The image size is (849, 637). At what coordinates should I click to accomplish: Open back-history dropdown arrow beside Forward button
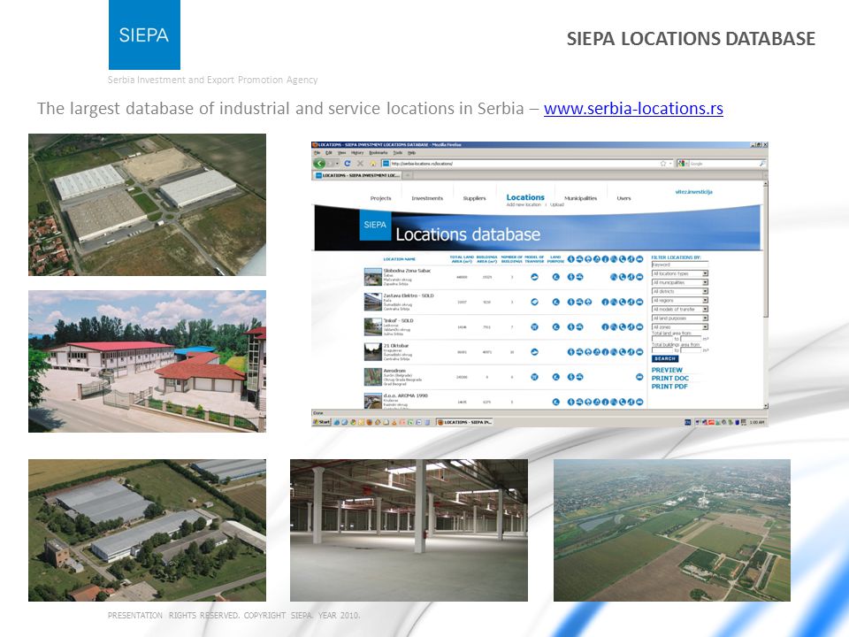(337, 163)
